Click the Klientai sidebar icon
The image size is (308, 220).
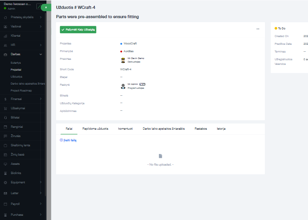(x=5, y=36)
